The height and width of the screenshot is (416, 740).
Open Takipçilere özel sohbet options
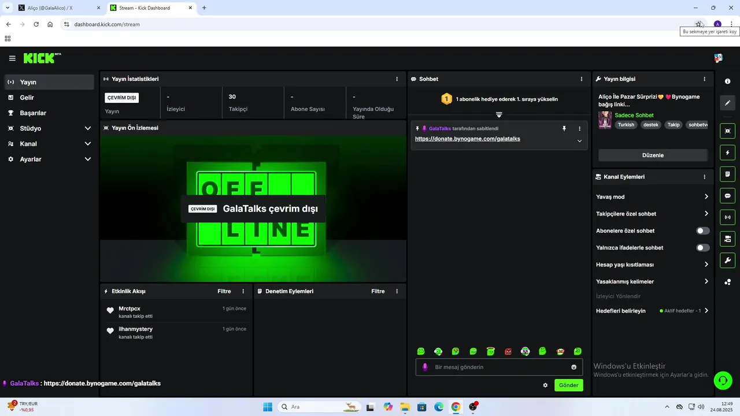[x=653, y=214]
